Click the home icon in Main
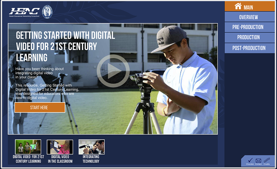 [238, 6]
